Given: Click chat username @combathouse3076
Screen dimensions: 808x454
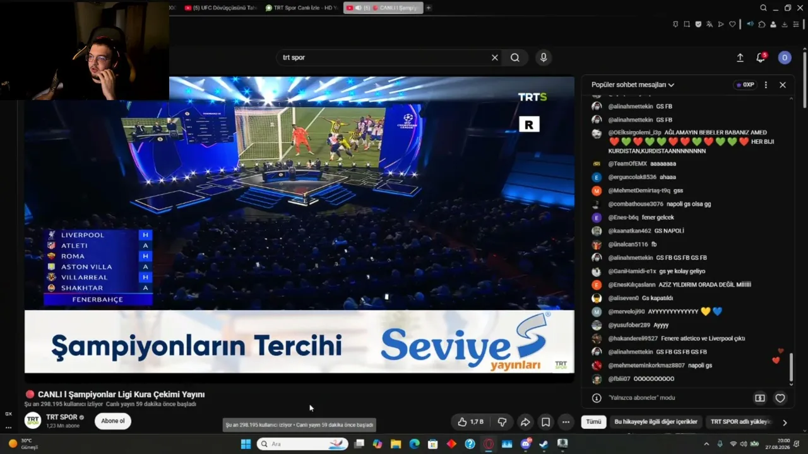Looking at the screenshot, I should click(x=636, y=204).
